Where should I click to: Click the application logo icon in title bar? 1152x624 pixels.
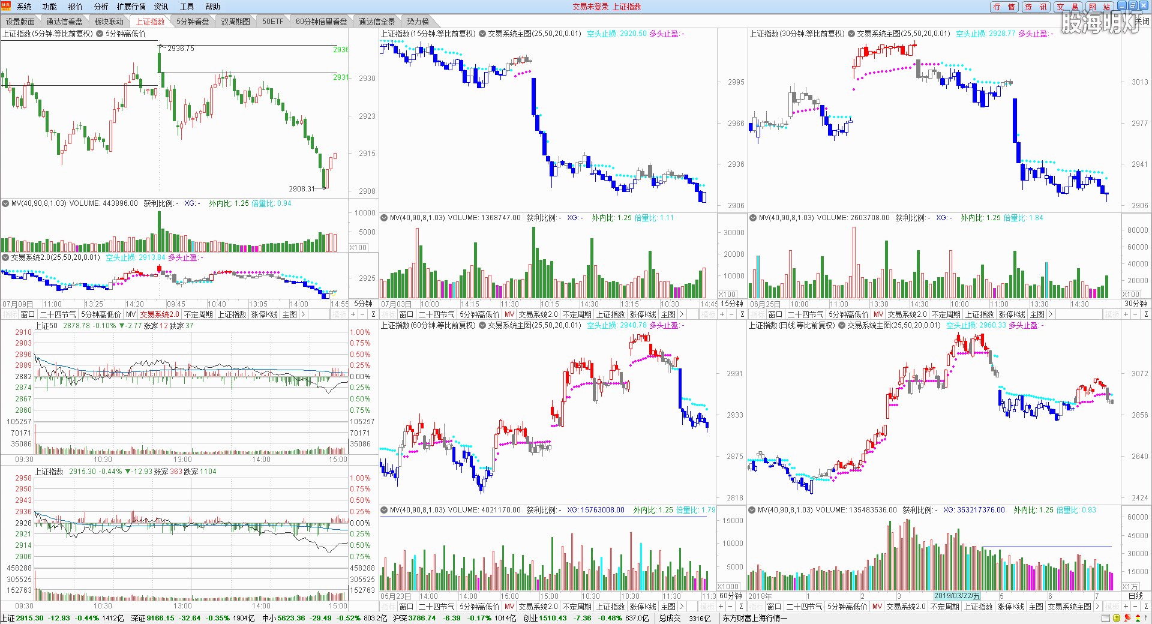(x=6, y=6)
